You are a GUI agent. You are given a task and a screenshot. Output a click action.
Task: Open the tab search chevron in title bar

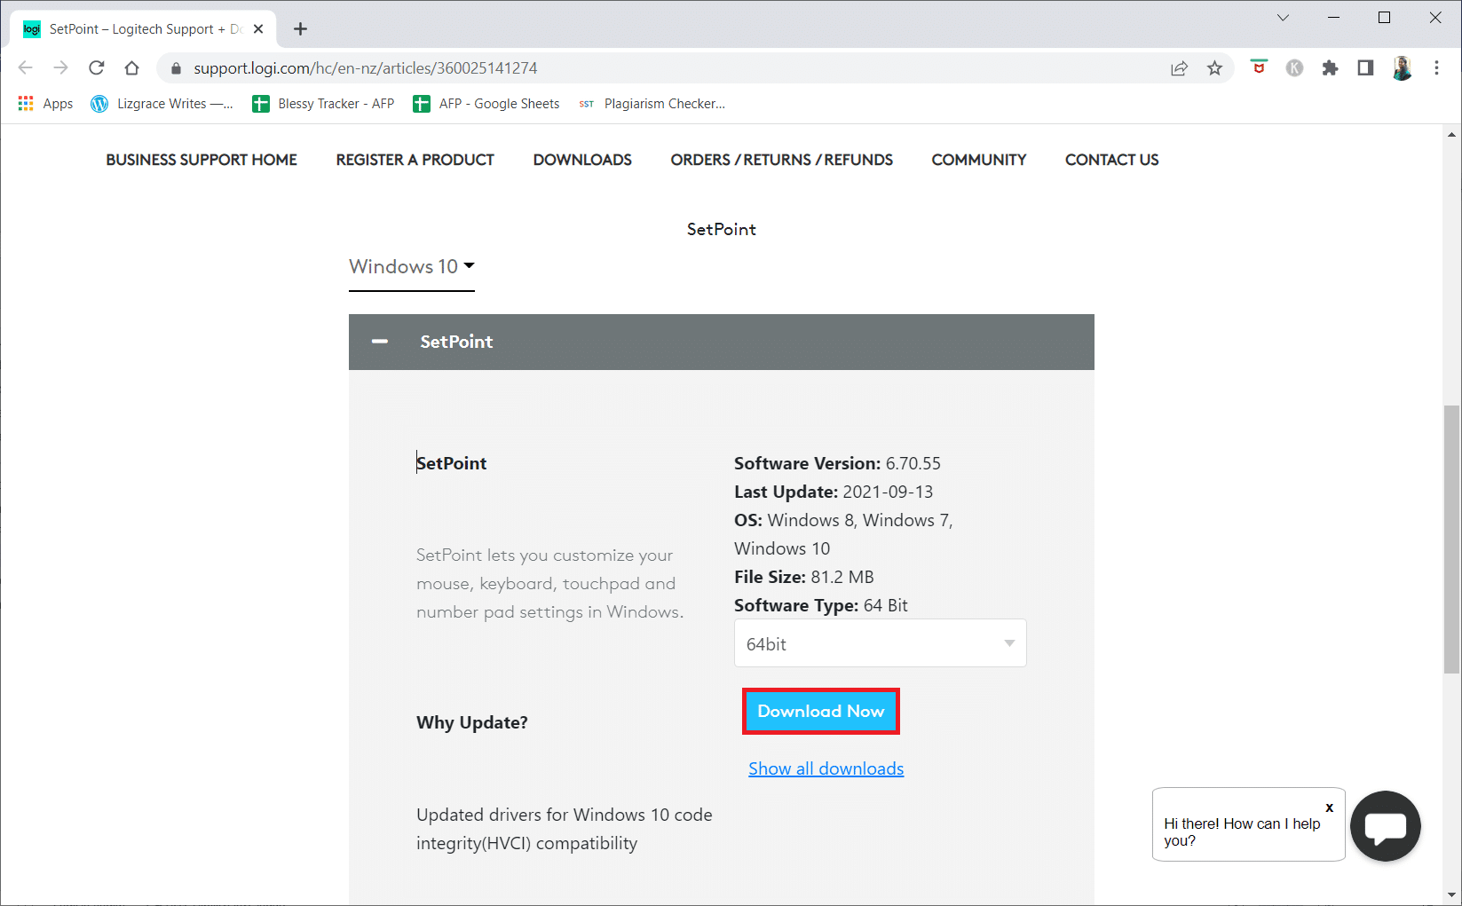1283,18
